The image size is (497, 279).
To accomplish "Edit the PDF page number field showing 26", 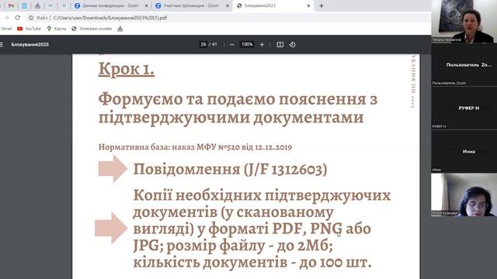I will click(203, 45).
